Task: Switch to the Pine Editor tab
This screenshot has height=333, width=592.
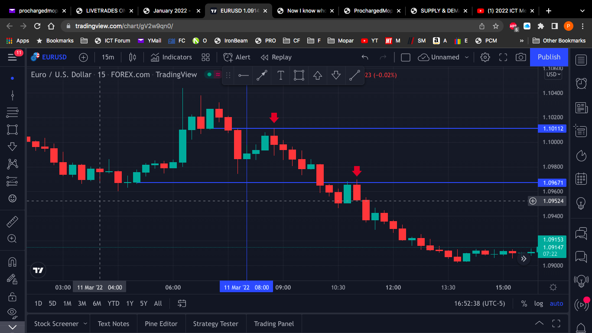Action: coord(161,324)
